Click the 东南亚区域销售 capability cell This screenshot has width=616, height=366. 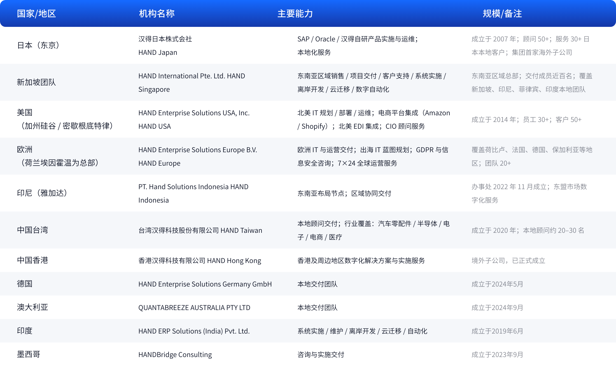pos(372,83)
